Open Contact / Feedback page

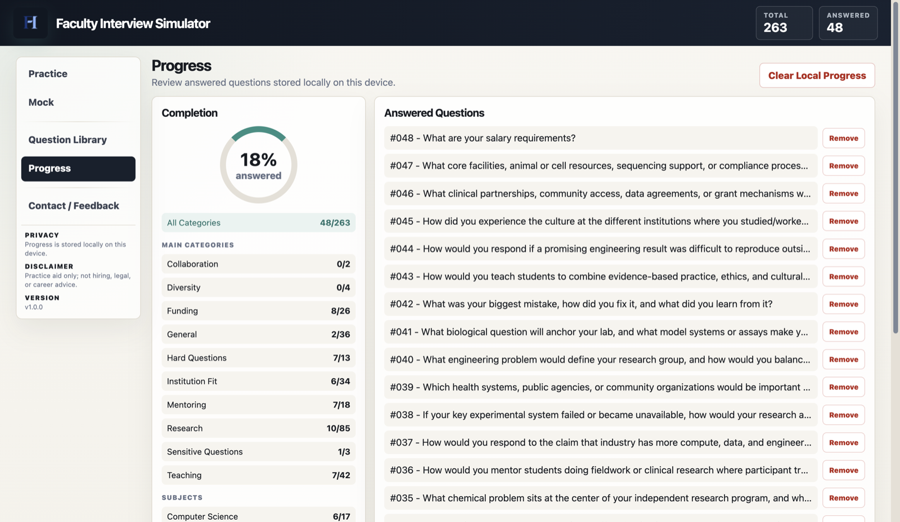(78, 206)
